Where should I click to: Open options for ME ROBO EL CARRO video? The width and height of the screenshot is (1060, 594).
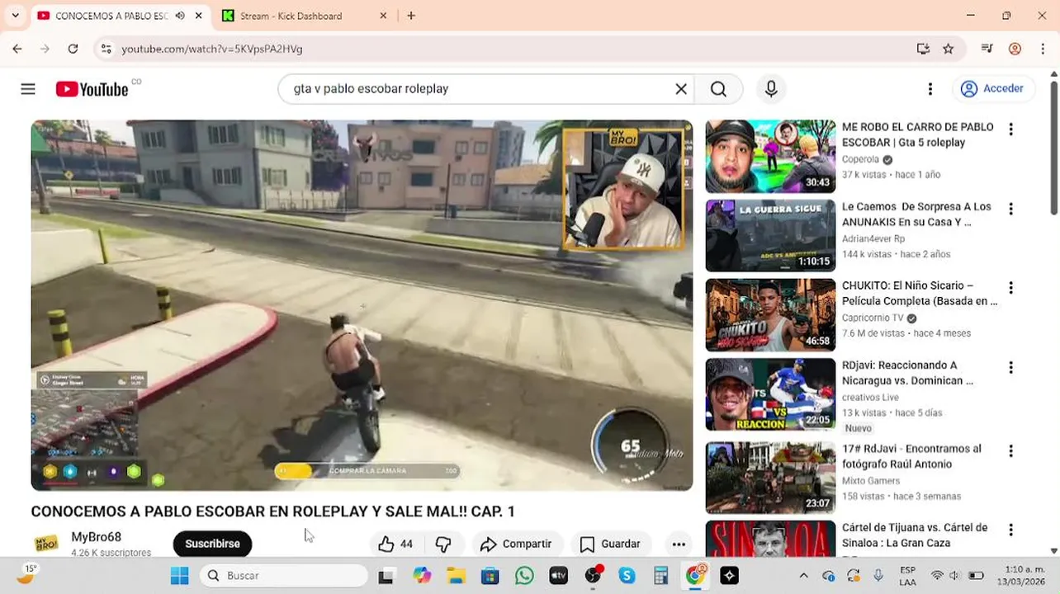[1010, 129]
